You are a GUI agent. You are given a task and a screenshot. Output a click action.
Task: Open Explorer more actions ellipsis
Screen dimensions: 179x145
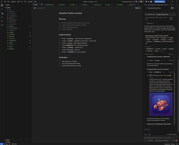click(x=30, y=5)
